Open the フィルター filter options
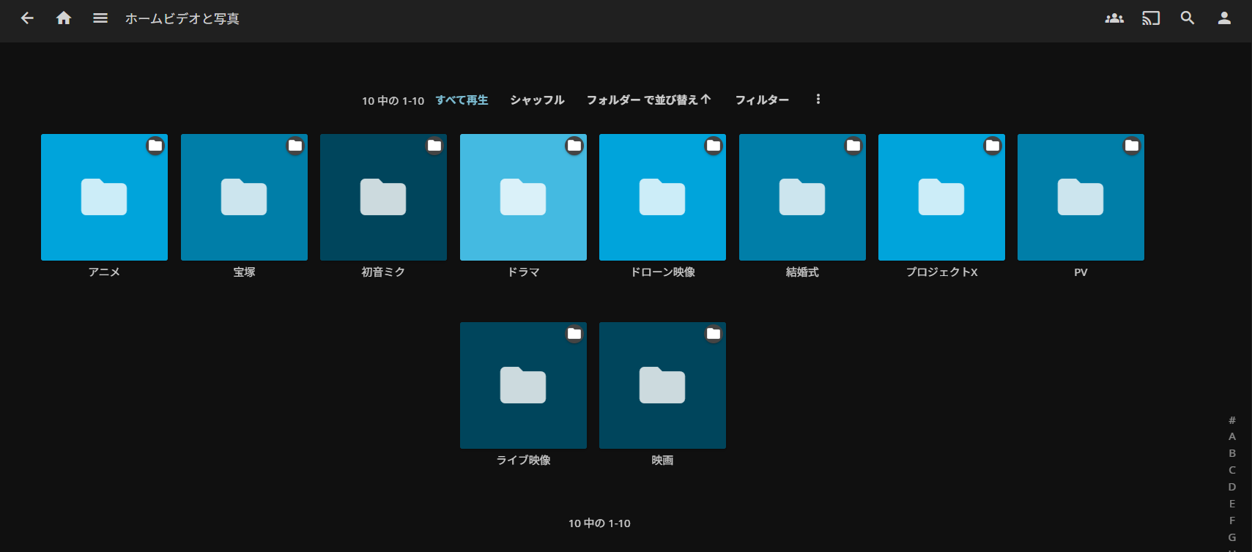The image size is (1252, 552). [x=762, y=100]
